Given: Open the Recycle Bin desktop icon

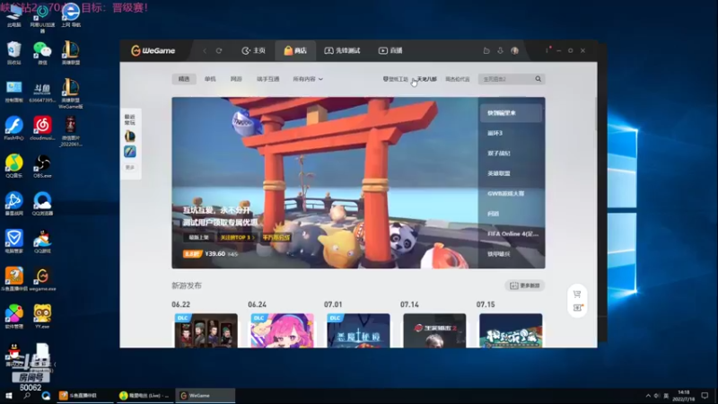Looking at the screenshot, I should (x=14, y=52).
